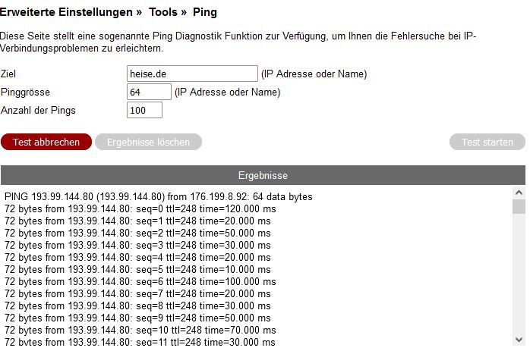Click into the Pinggrösse input field
530x351 pixels.
(x=149, y=92)
